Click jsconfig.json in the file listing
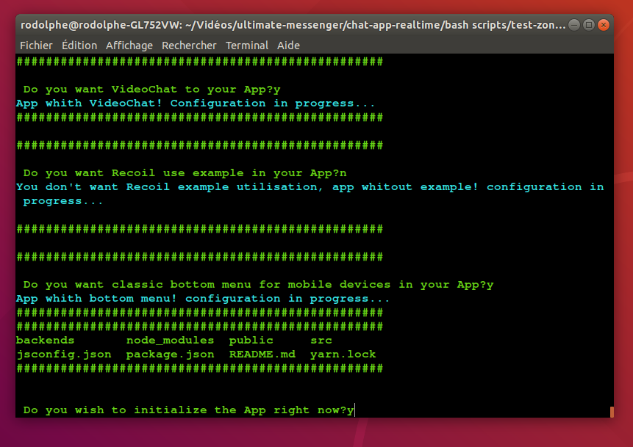The image size is (633, 447). coord(64,355)
